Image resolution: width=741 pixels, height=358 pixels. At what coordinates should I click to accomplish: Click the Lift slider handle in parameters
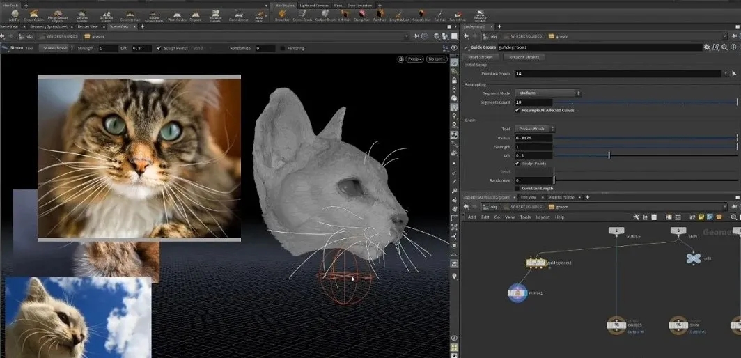609,155
